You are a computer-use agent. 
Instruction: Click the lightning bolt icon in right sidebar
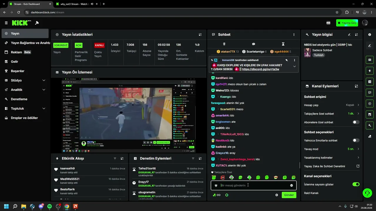click(x=370, y=71)
